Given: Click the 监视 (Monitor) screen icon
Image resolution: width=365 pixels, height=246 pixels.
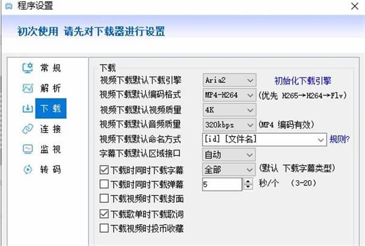Looking at the screenshot, I should coord(27,149).
